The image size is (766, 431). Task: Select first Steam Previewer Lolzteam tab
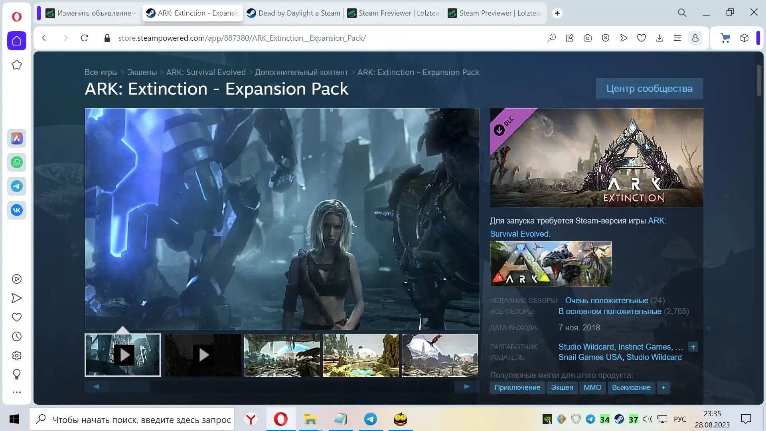(x=394, y=13)
